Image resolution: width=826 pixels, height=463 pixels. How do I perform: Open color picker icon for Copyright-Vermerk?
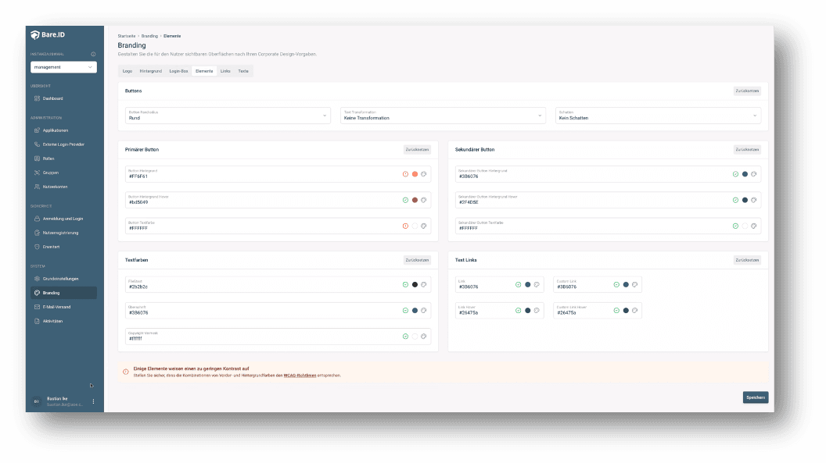pyautogui.click(x=423, y=337)
